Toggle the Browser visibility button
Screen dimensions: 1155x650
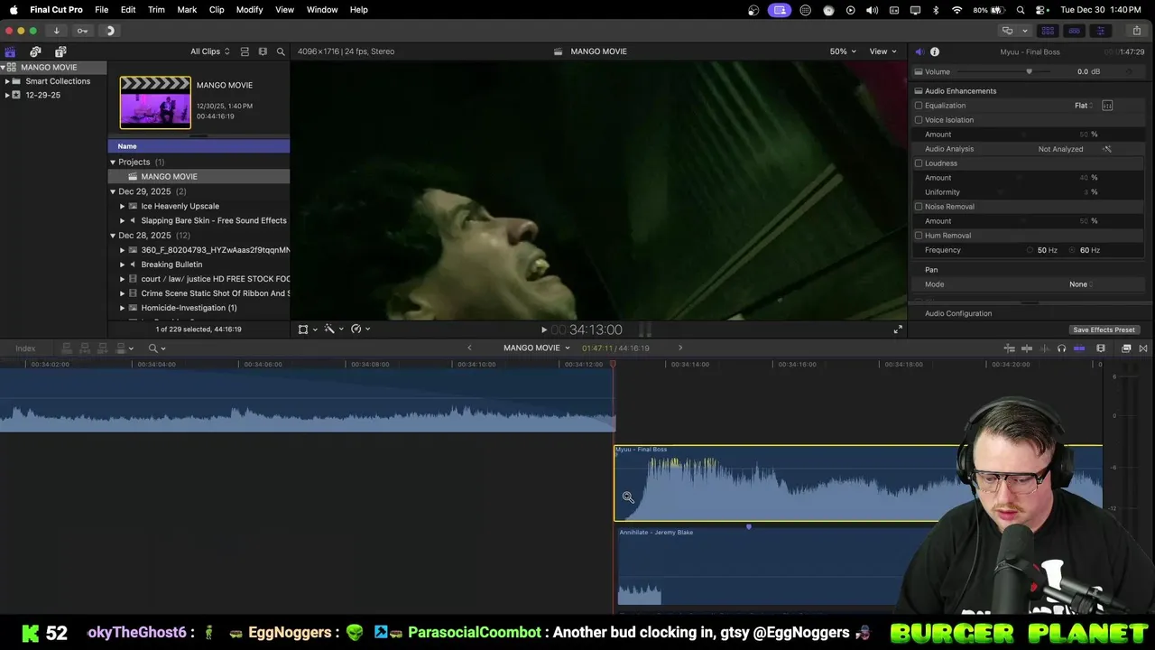pyautogui.click(x=1048, y=31)
